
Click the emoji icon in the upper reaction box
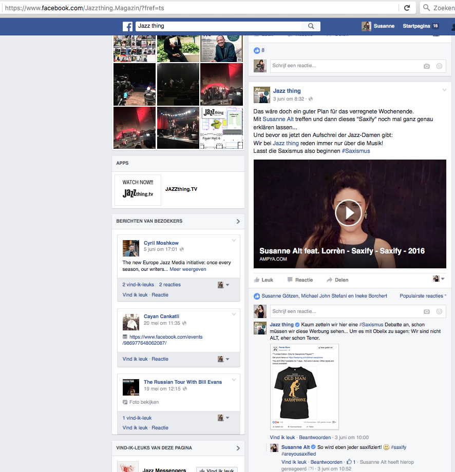click(439, 66)
